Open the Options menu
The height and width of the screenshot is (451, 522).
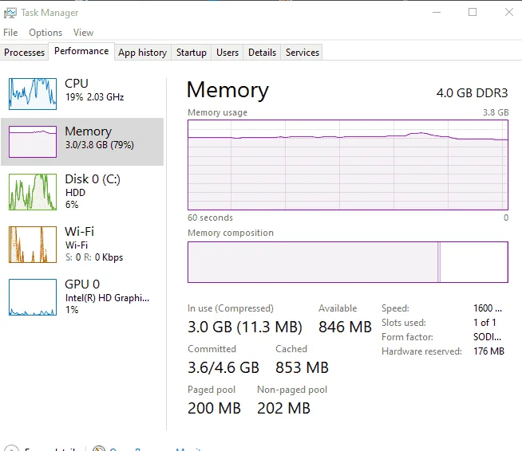[x=45, y=33]
